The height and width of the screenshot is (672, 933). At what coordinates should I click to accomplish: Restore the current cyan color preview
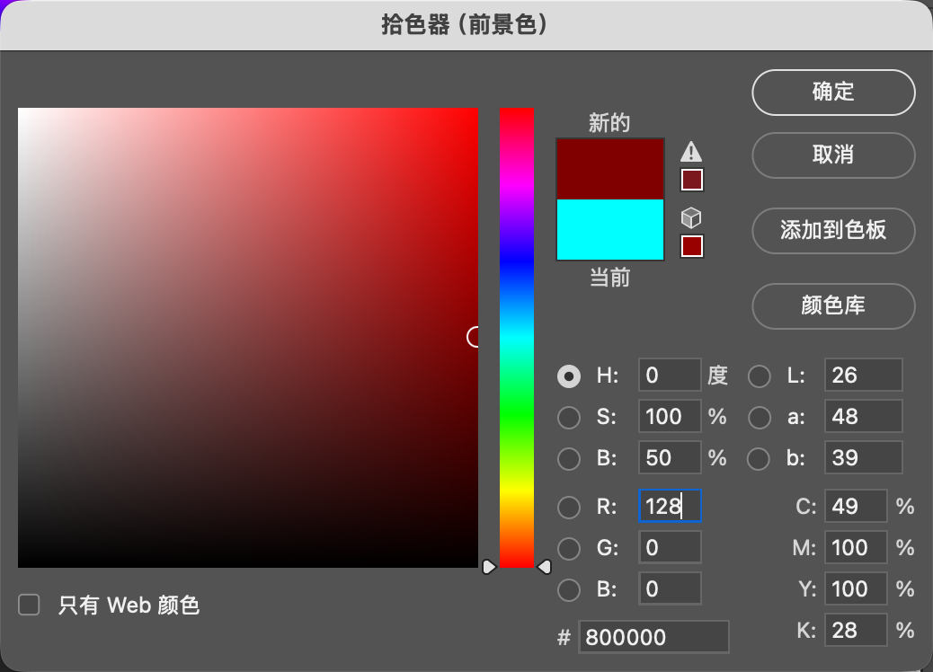click(610, 230)
